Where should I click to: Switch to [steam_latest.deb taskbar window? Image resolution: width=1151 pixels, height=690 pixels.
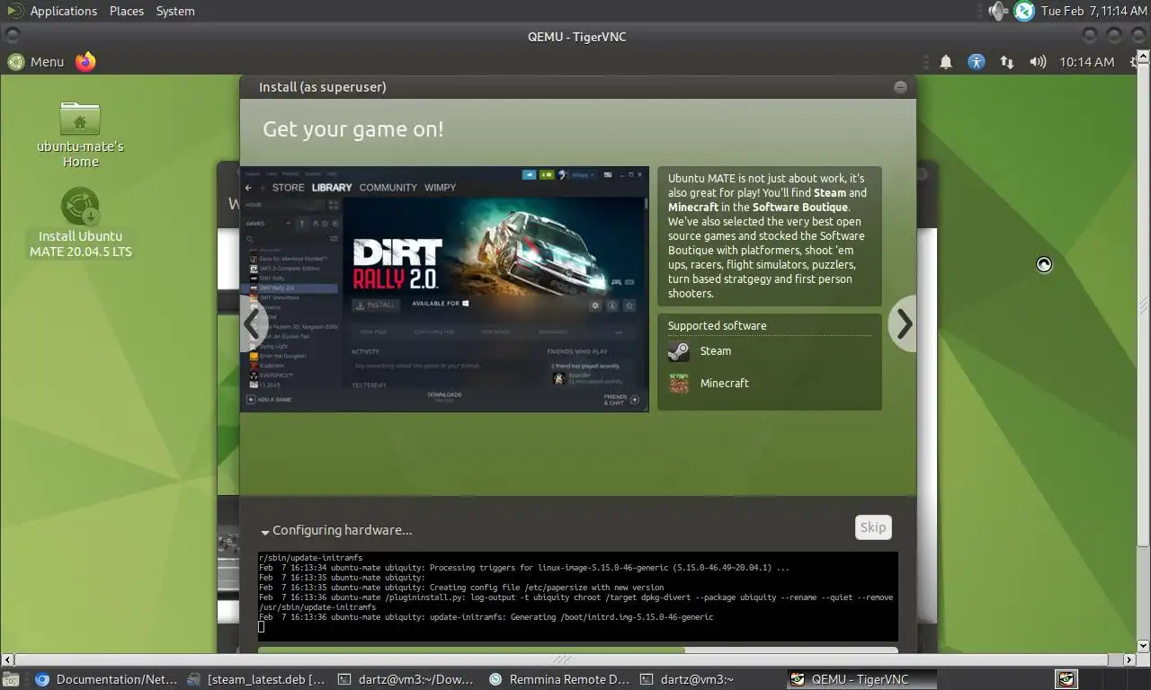point(257,679)
